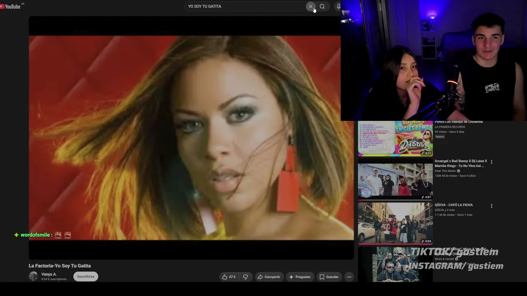527x296 pixels.
Task: Open the Wisin & Yandel video thumbnail
Action: (395, 264)
